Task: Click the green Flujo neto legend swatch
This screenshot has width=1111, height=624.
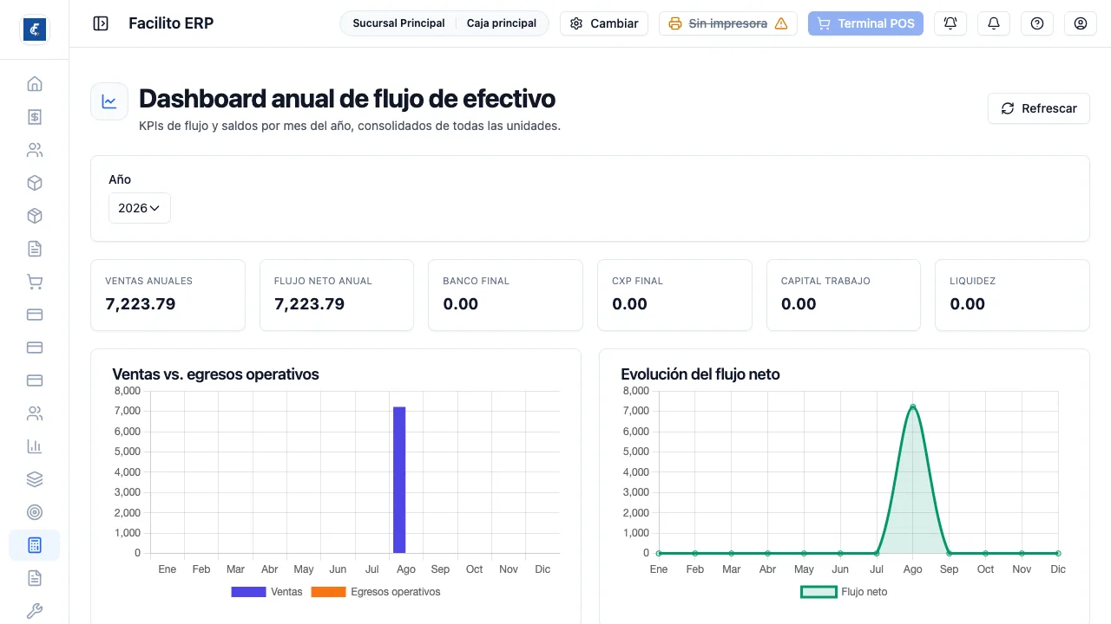Action: click(x=818, y=592)
